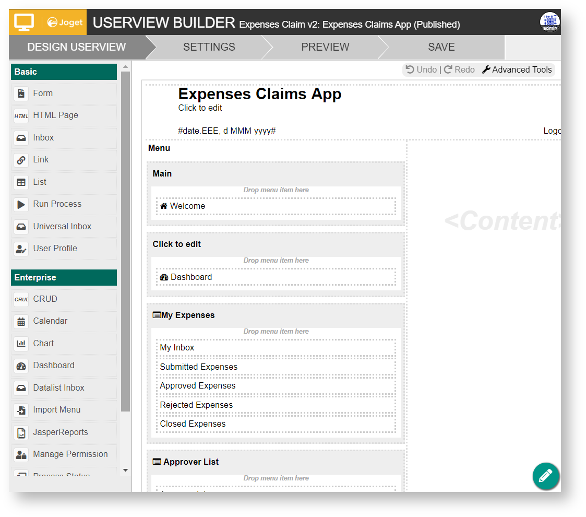Viewport: 586px width, 517px height.
Task: Click list icon beside Approver List
Action: [x=157, y=462]
